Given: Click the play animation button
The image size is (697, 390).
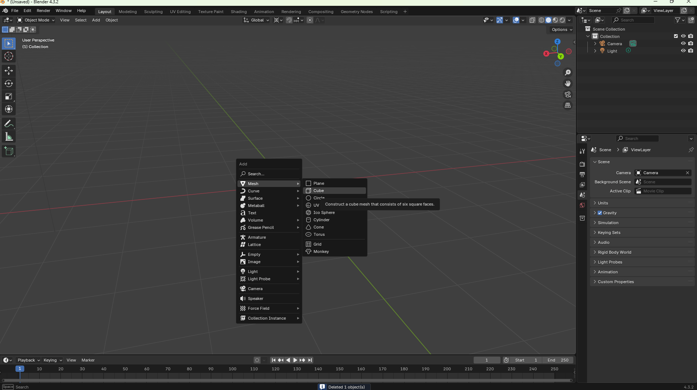Looking at the screenshot, I should coord(295,360).
